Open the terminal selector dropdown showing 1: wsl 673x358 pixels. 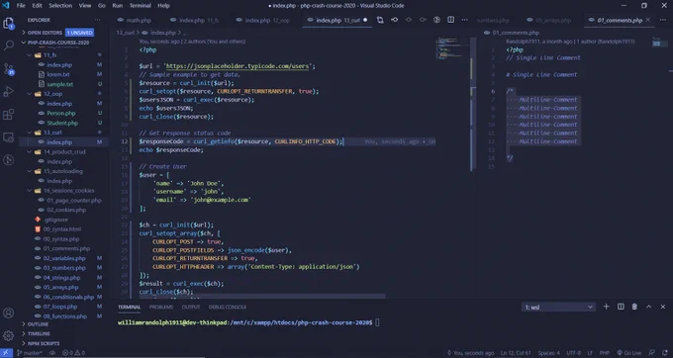(x=558, y=307)
